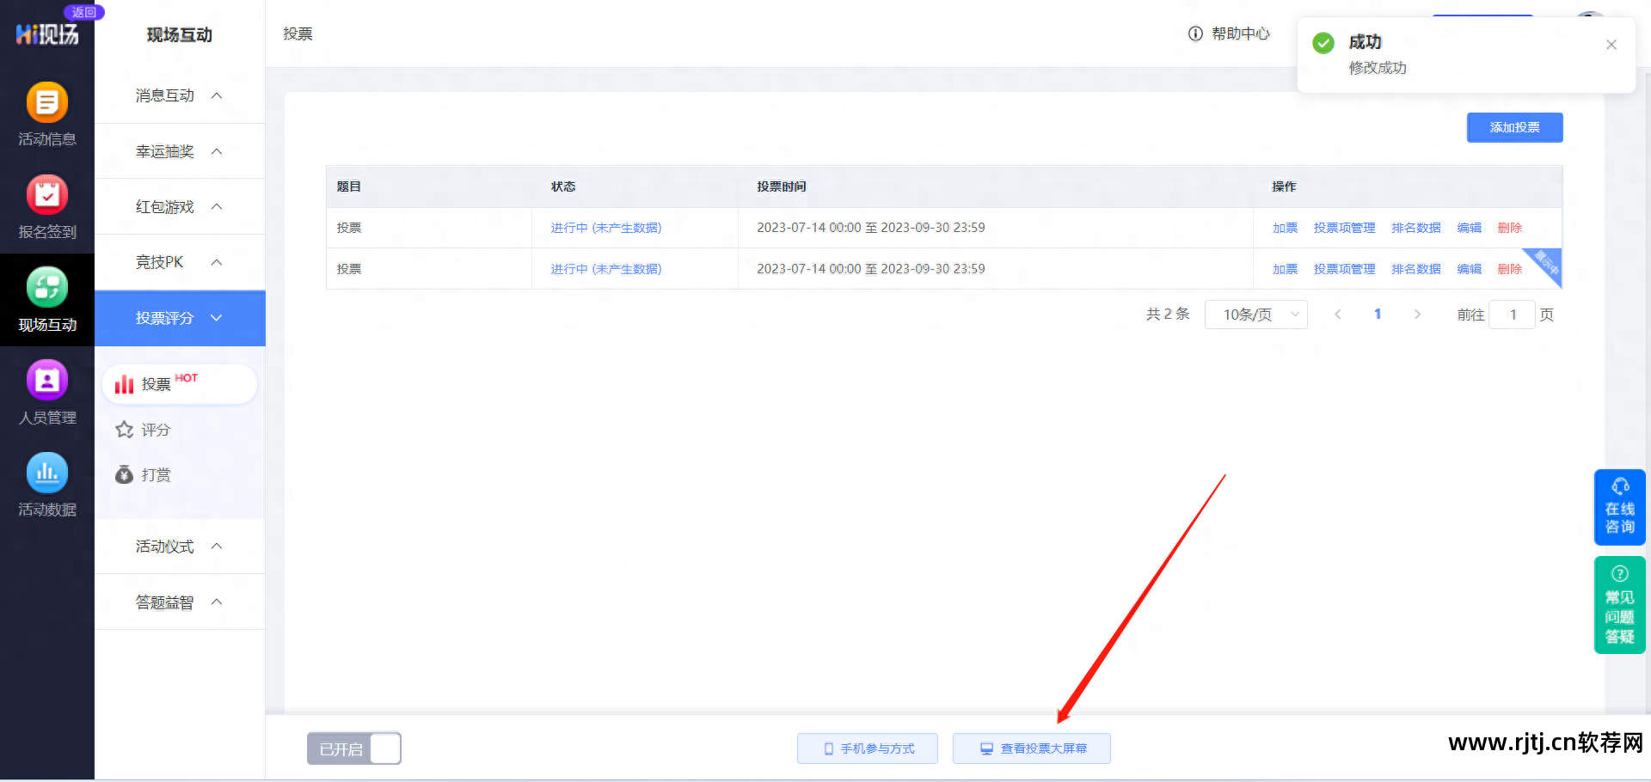The height and width of the screenshot is (782, 1651).
Task: Click the 题目 column header
Action: (349, 186)
